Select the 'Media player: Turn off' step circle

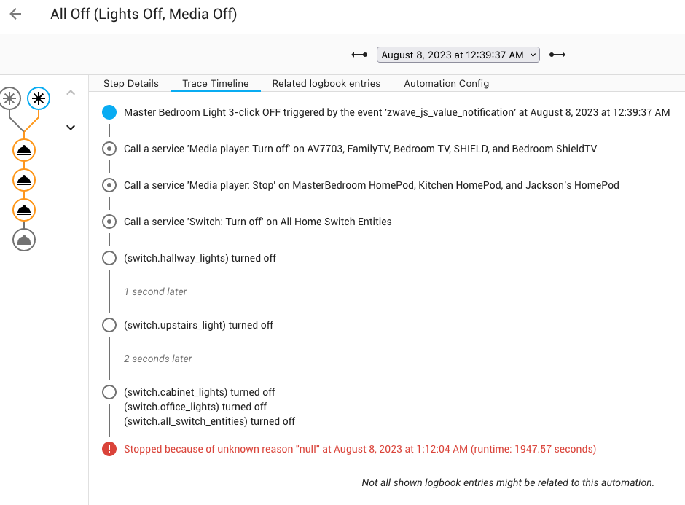click(109, 149)
